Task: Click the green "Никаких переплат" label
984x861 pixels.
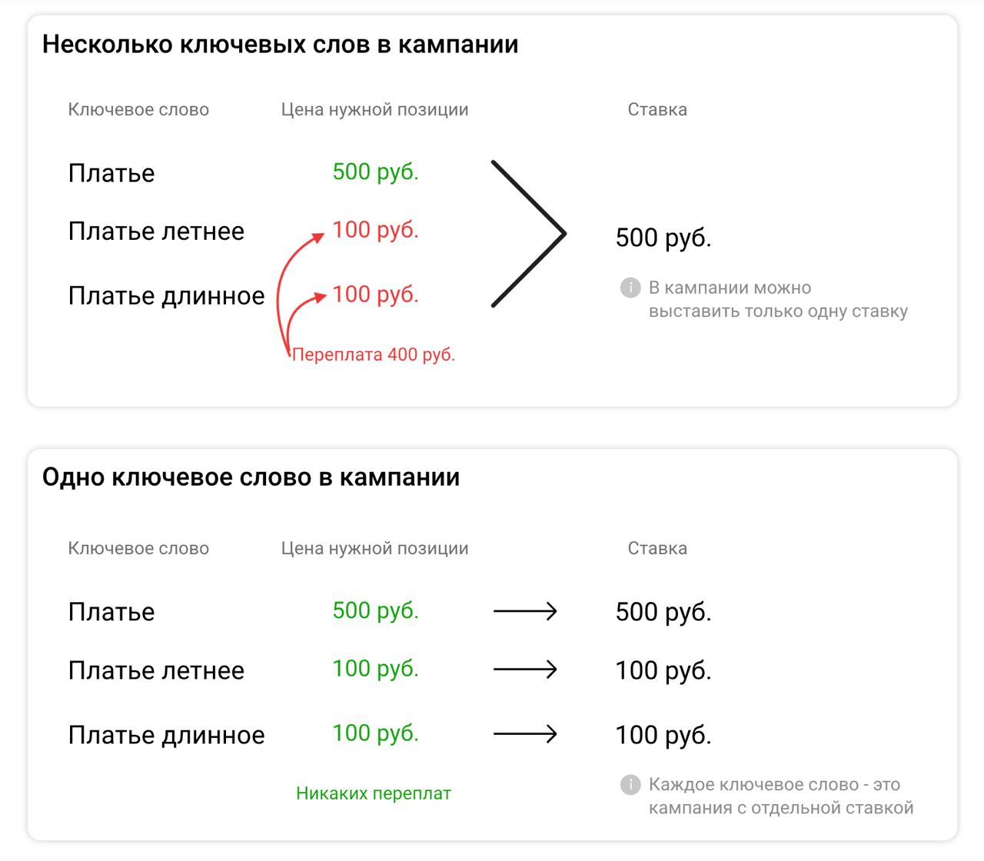Action: 374,794
